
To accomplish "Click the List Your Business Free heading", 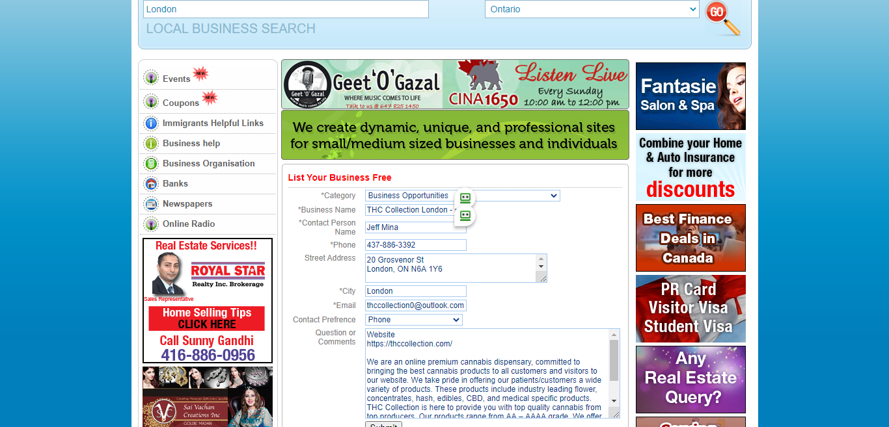I will tap(340, 177).
